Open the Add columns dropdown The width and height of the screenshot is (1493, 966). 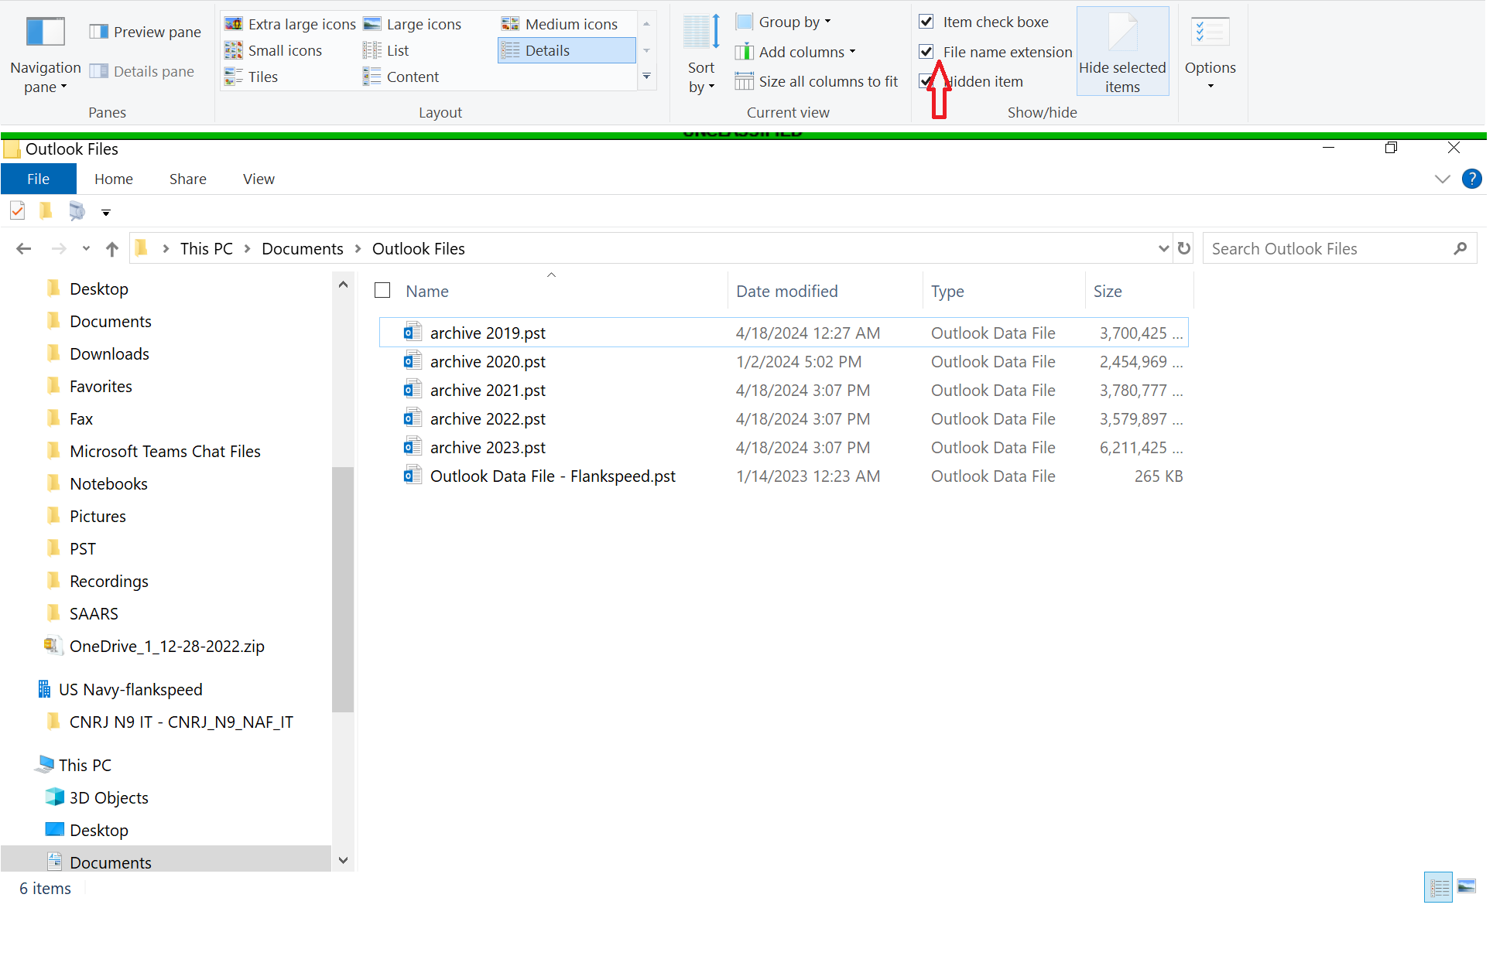[x=796, y=52]
